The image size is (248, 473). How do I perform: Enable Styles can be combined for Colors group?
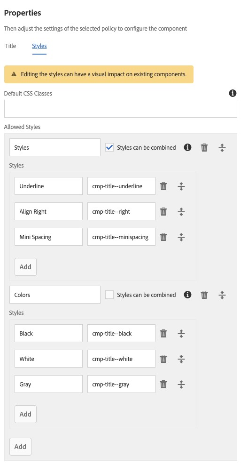point(109,295)
